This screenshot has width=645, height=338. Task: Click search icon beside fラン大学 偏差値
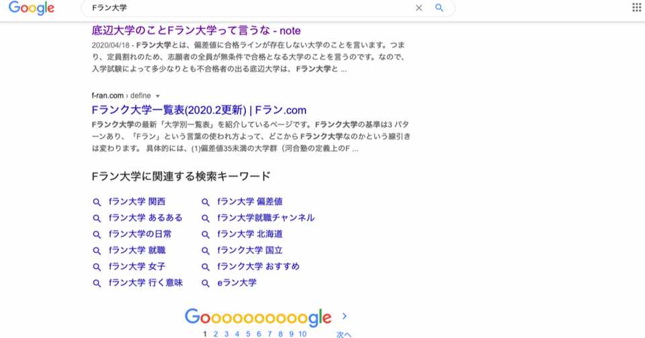click(206, 202)
